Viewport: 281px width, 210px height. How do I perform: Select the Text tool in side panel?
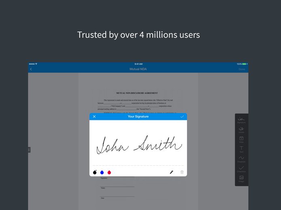[x=241, y=149]
